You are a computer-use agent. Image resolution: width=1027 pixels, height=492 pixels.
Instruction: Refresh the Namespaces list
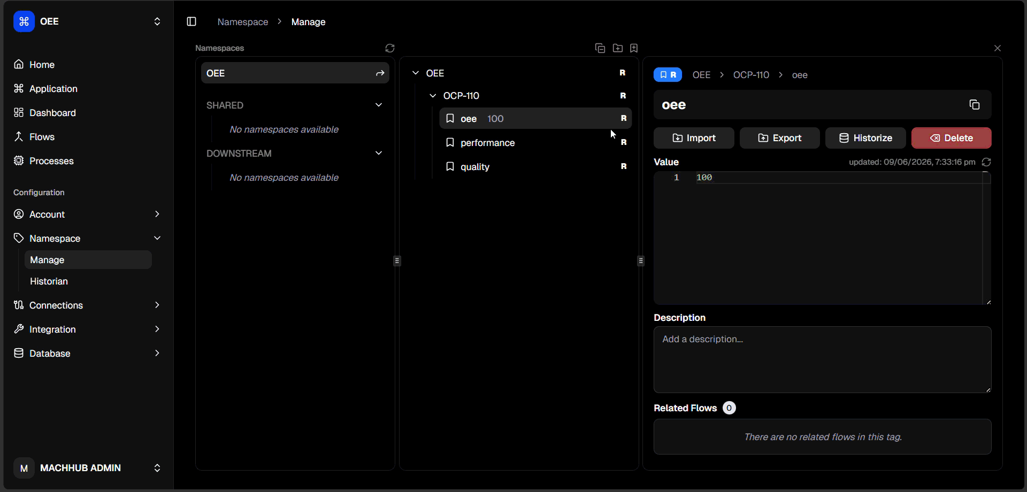[390, 48]
